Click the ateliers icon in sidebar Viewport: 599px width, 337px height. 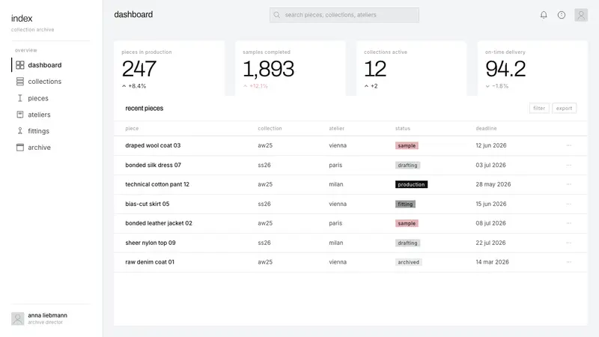20,115
